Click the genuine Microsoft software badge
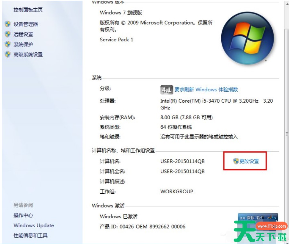This screenshot has width=289, height=244. pos(258,218)
